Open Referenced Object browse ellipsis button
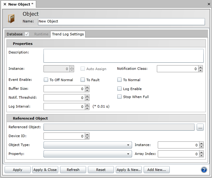This screenshot has width=212, height=178. pos(200,127)
